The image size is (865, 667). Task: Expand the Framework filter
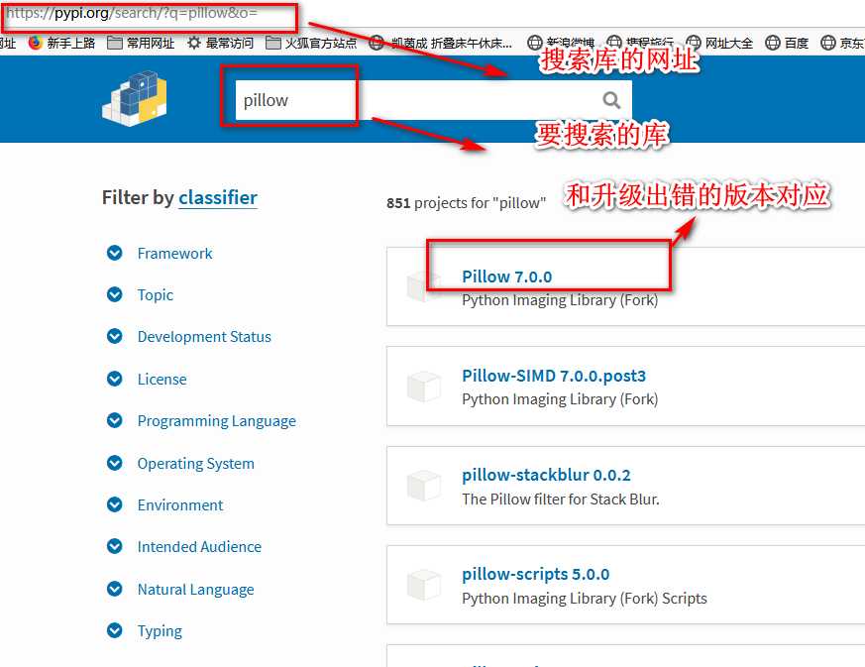click(x=160, y=254)
